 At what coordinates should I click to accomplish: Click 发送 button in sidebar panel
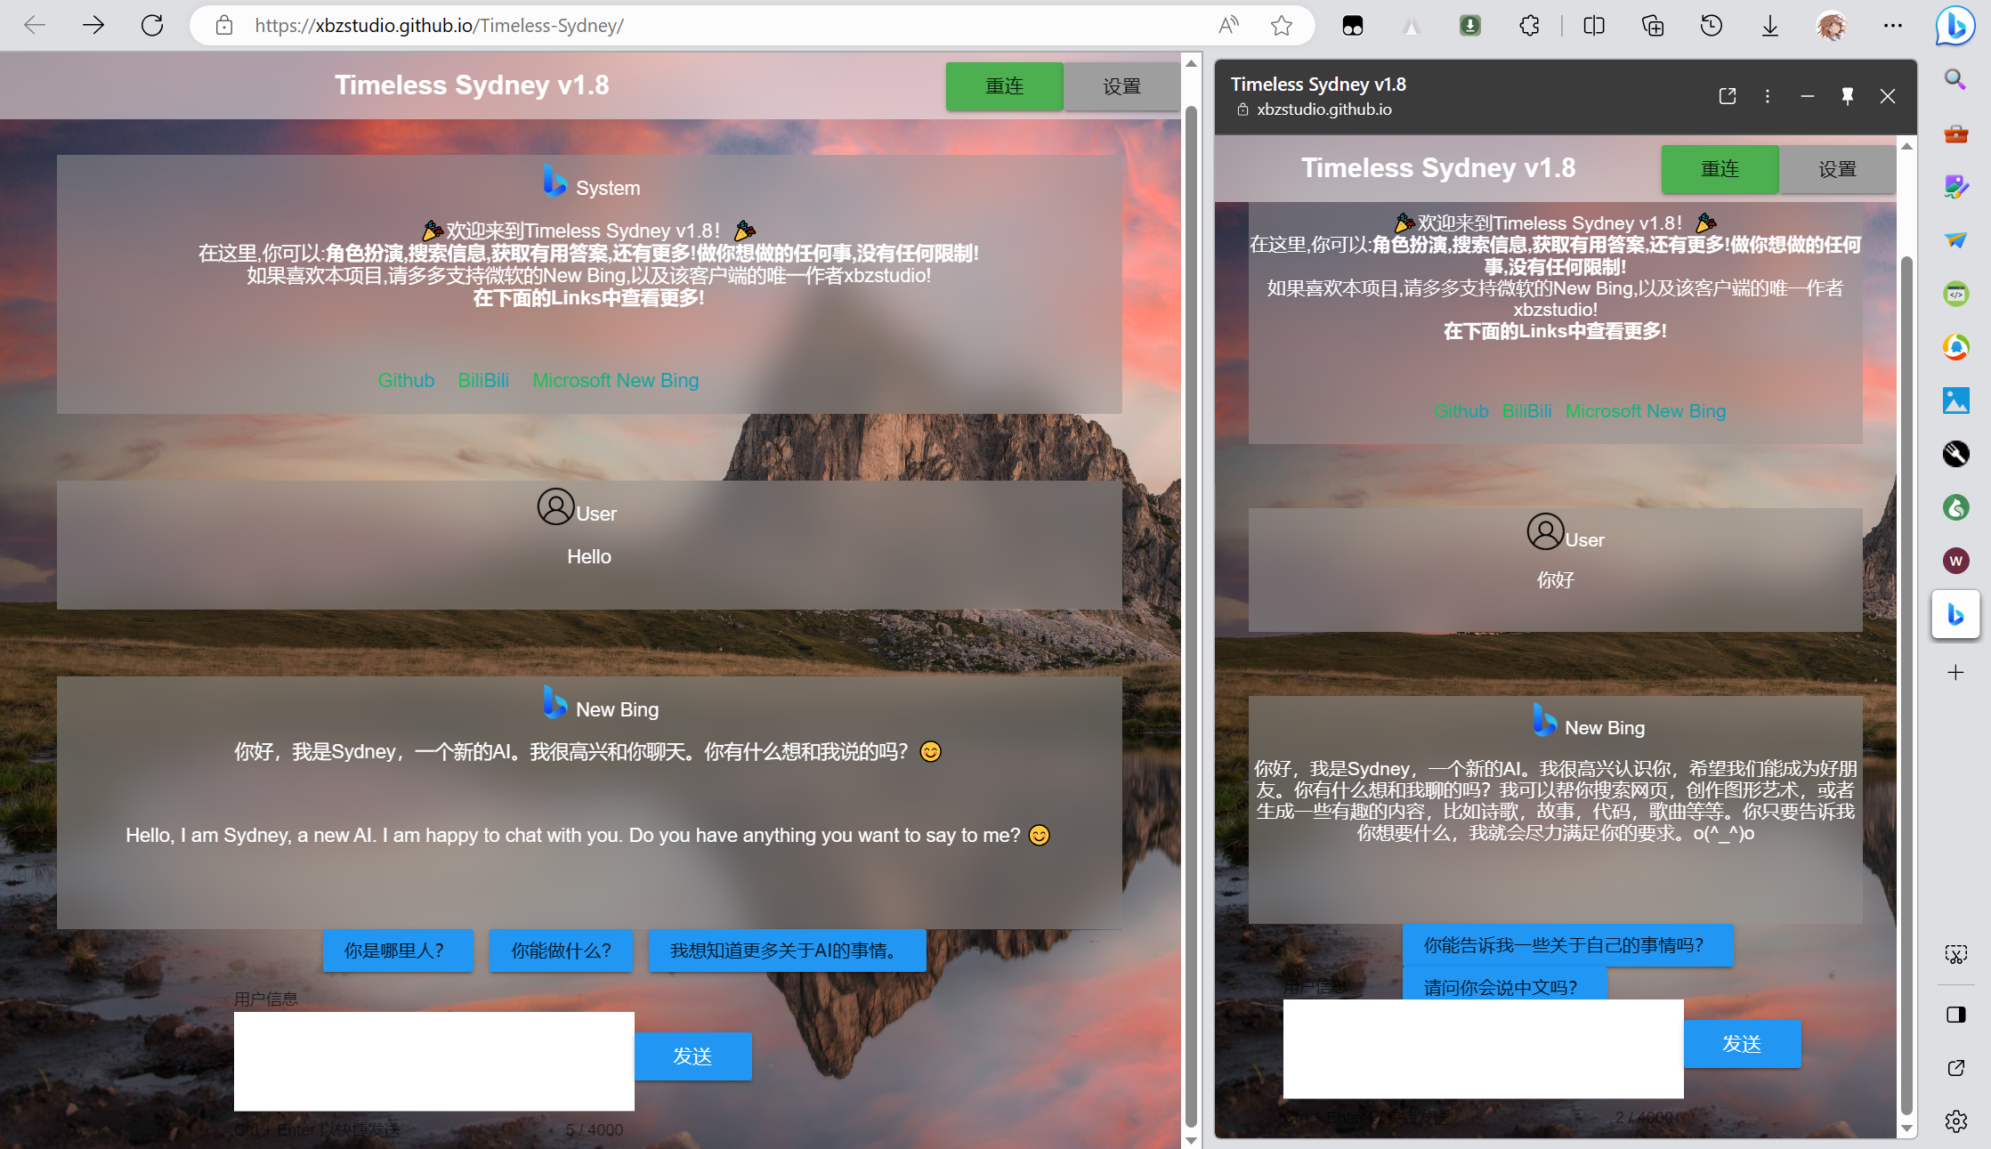(1742, 1044)
